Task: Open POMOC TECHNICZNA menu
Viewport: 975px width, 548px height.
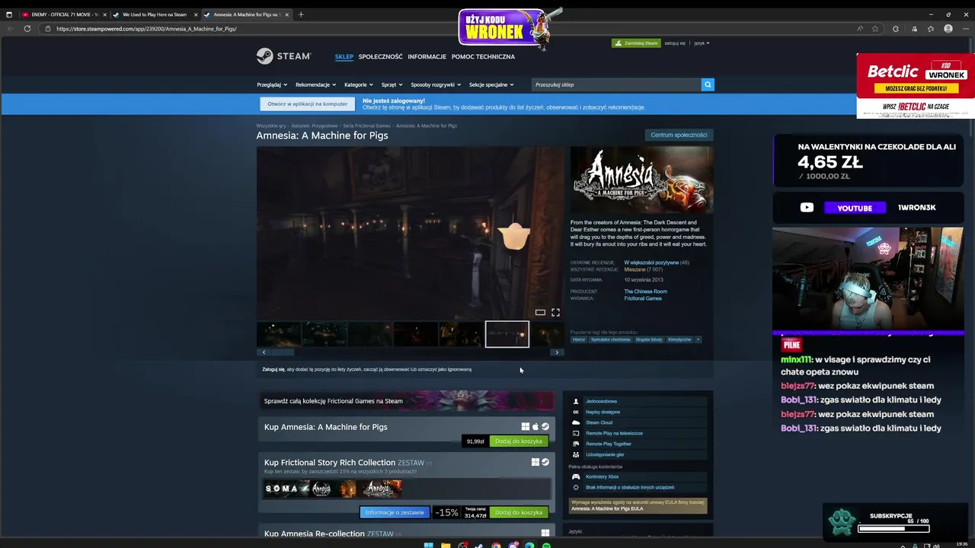Action: [483, 56]
